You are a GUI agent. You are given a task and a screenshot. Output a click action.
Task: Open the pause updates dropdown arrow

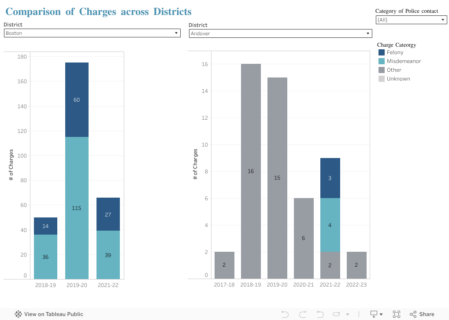coord(348,314)
